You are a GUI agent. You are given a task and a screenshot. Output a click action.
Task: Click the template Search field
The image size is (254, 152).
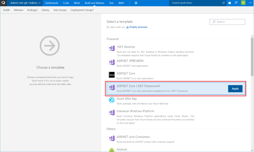[x=227, y=22]
